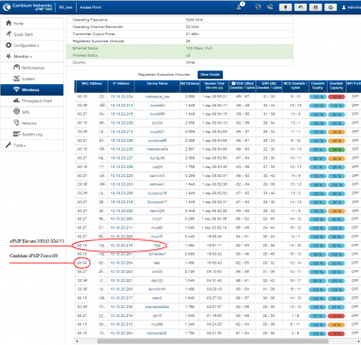Open the Performance monitor page

(x=32, y=68)
